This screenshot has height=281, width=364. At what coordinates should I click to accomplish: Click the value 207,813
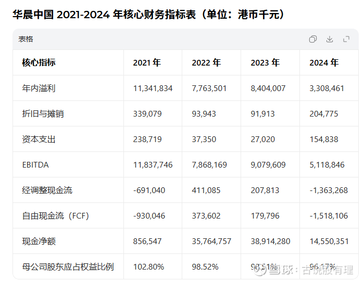[x=265, y=190]
